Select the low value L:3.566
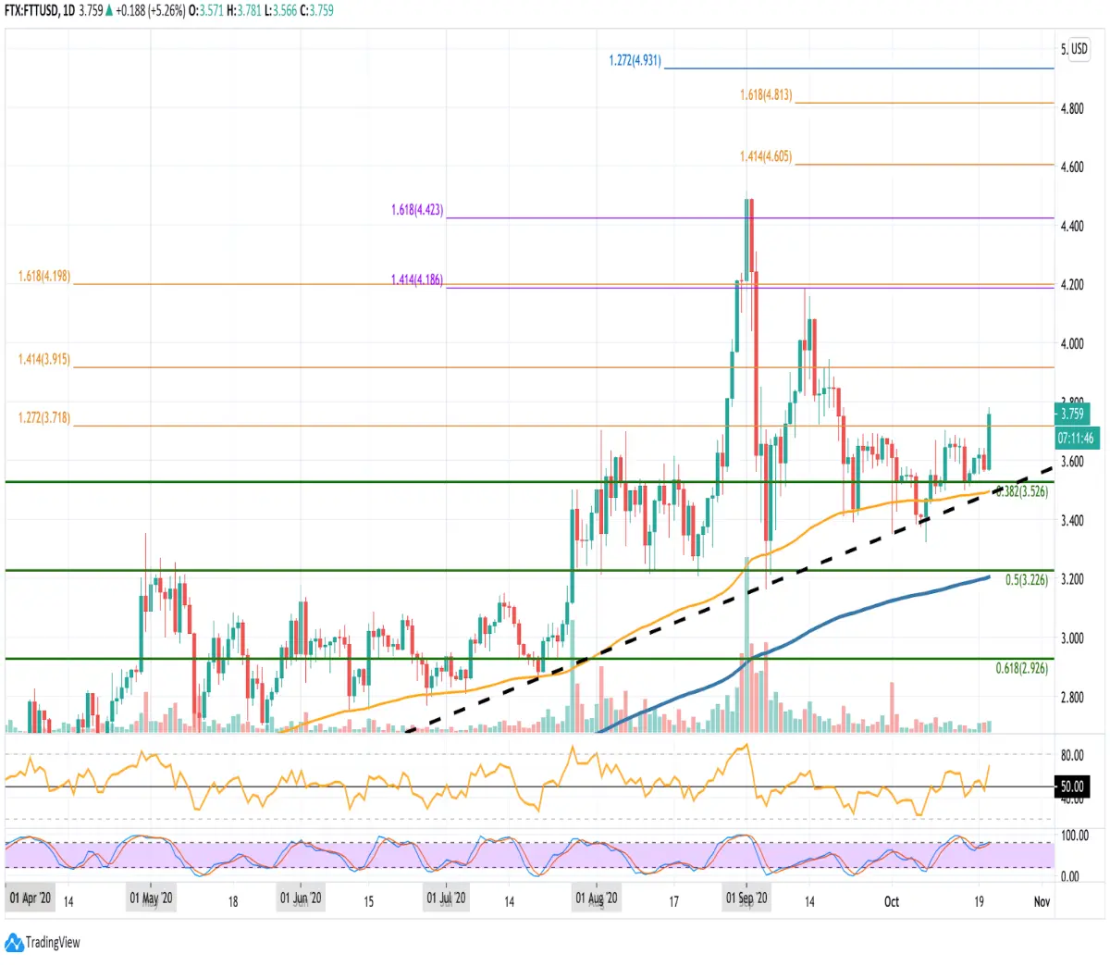 (x=280, y=11)
